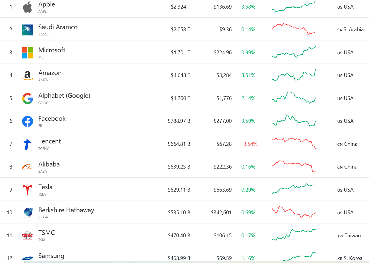Open the Samsung company name link
Viewport: 369px width, 263px height.
pos(51,256)
